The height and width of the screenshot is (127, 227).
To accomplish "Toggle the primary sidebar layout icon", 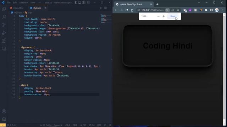I will [76, 2].
